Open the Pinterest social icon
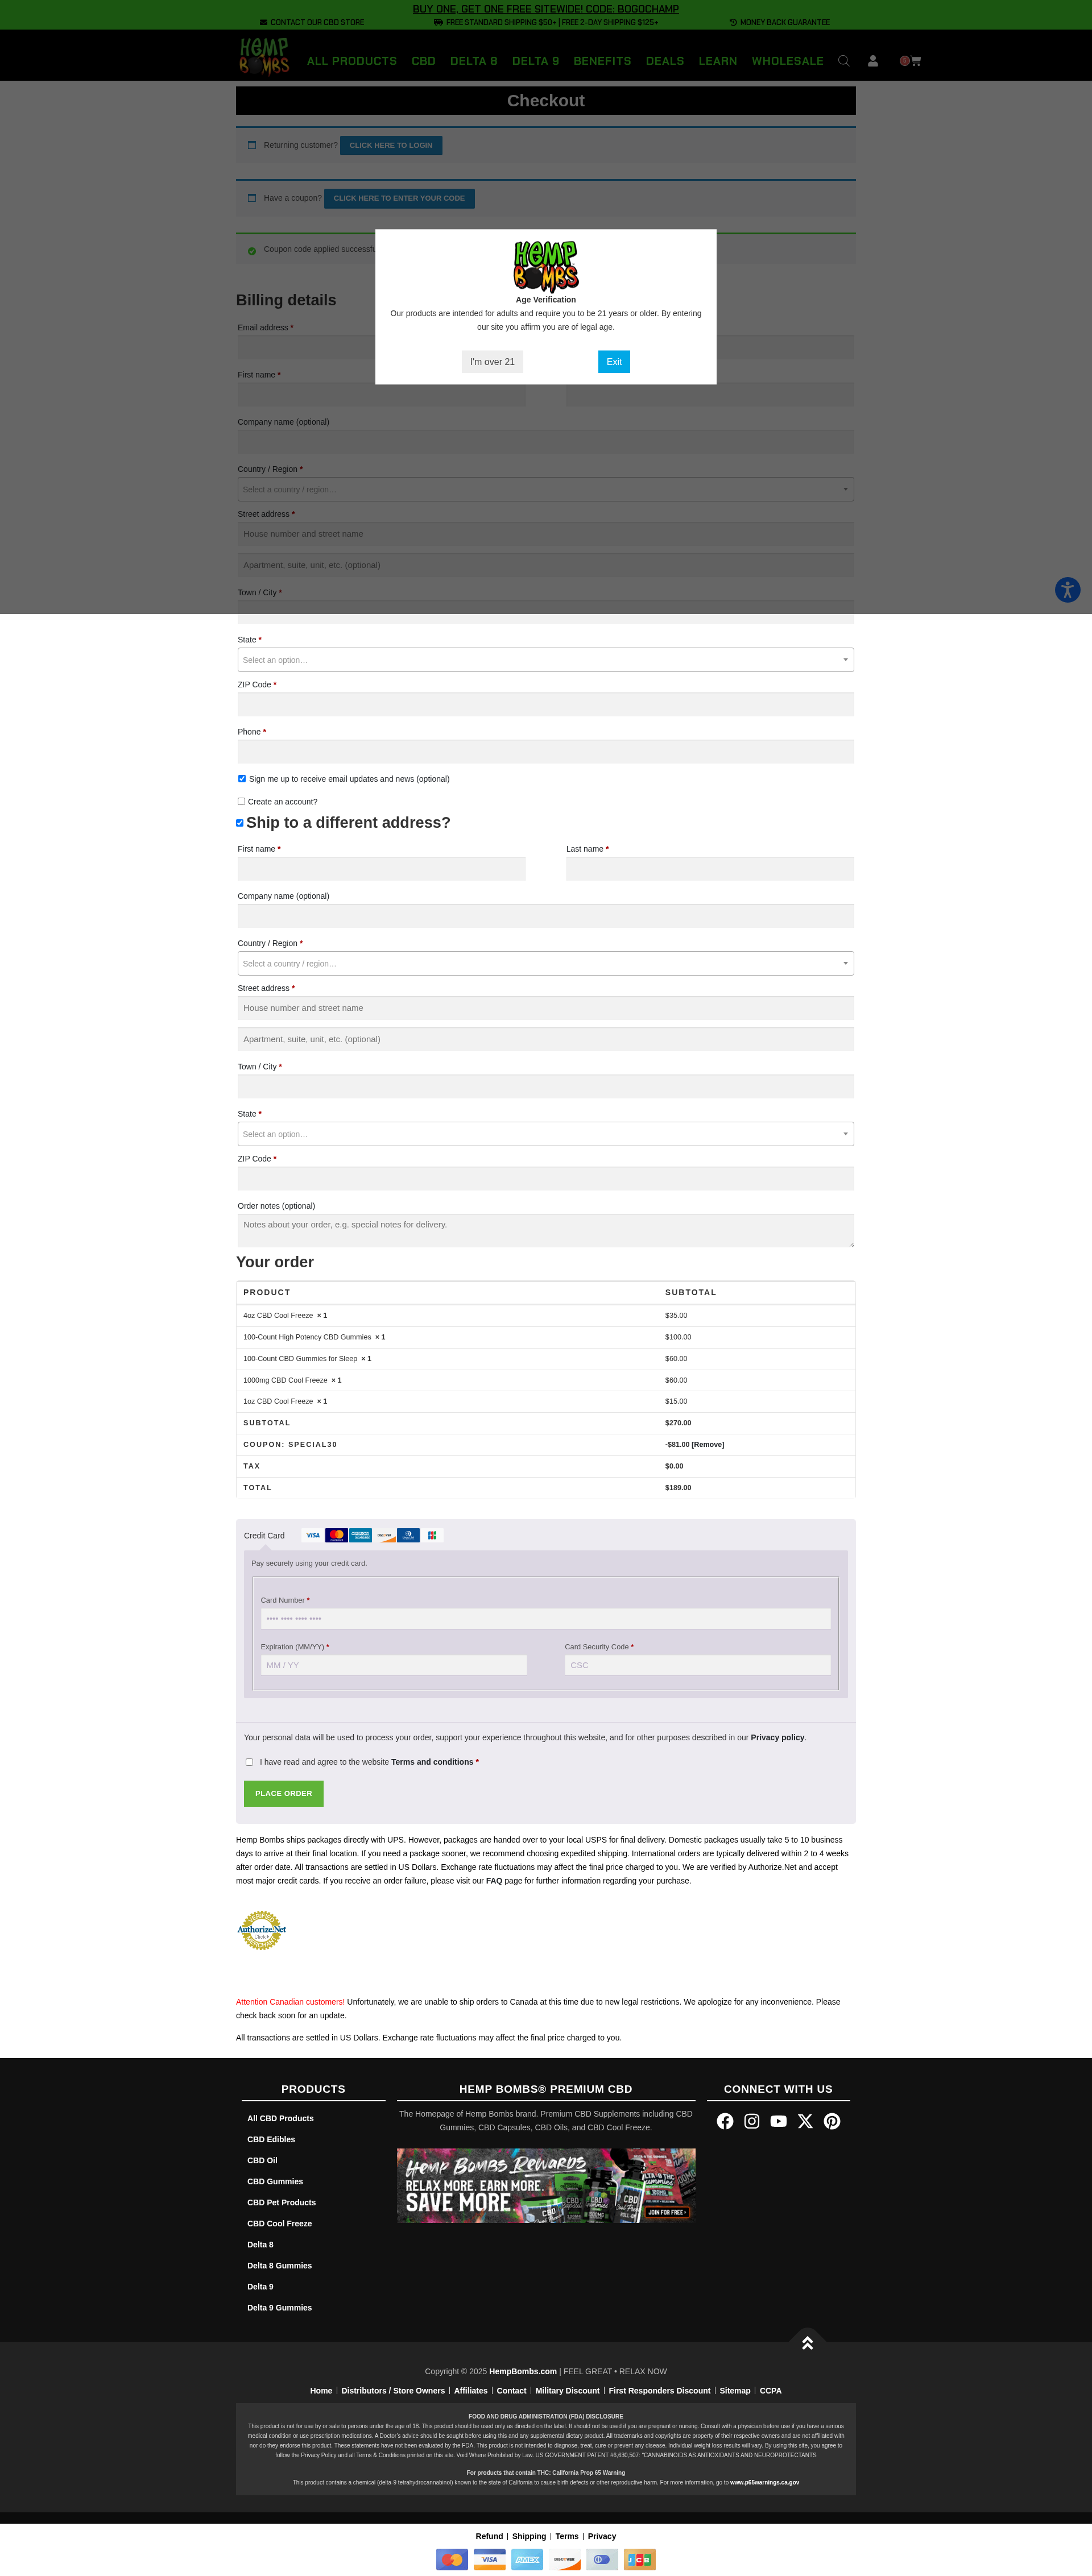This screenshot has width=1092, height=2576. (832, 2121)
